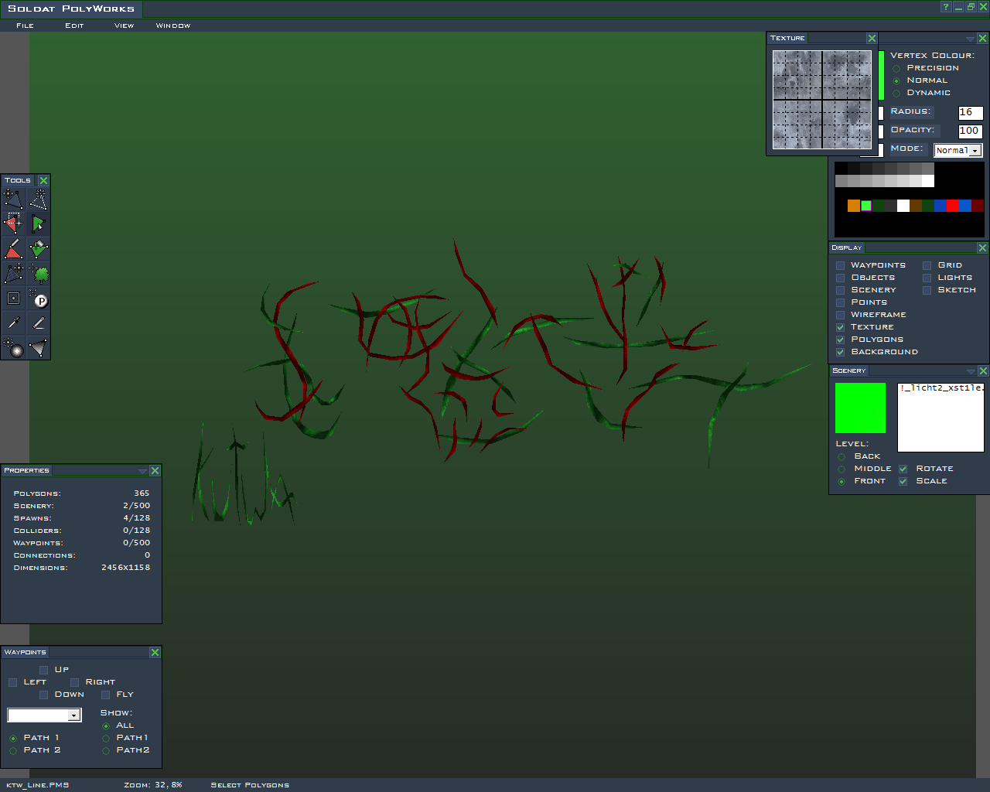This screenshot has height=792, width=990.
Task: Select the Move Polygons tool
Action: coord(14,200)
